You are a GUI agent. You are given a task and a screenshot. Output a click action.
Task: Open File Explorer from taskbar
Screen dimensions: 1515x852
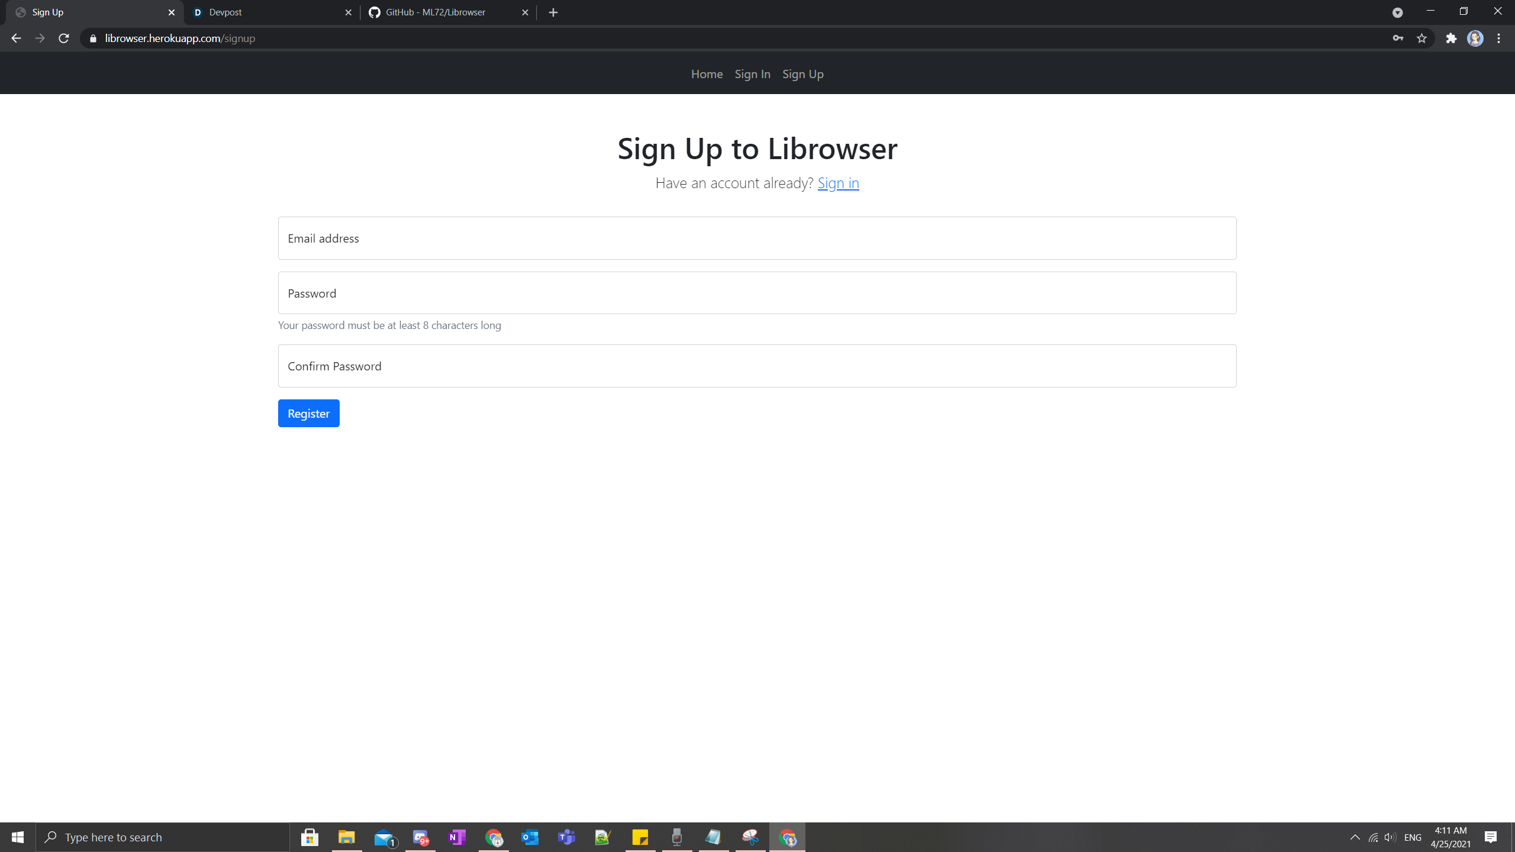pos(346,837)
